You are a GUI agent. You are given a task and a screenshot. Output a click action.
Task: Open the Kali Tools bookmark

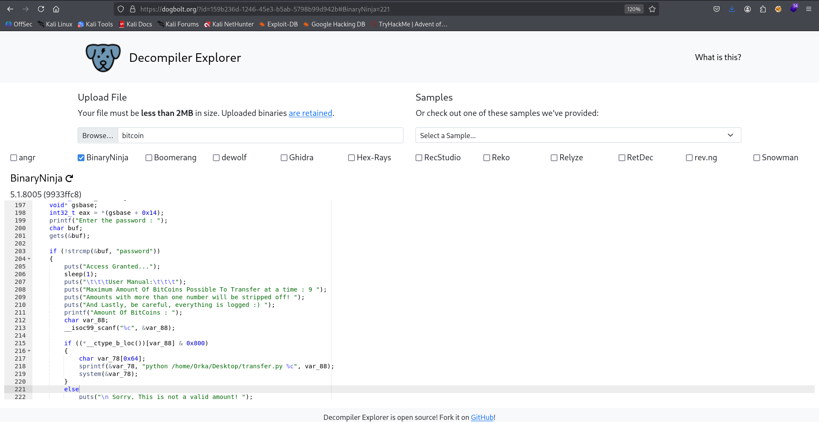pos(95,24)
